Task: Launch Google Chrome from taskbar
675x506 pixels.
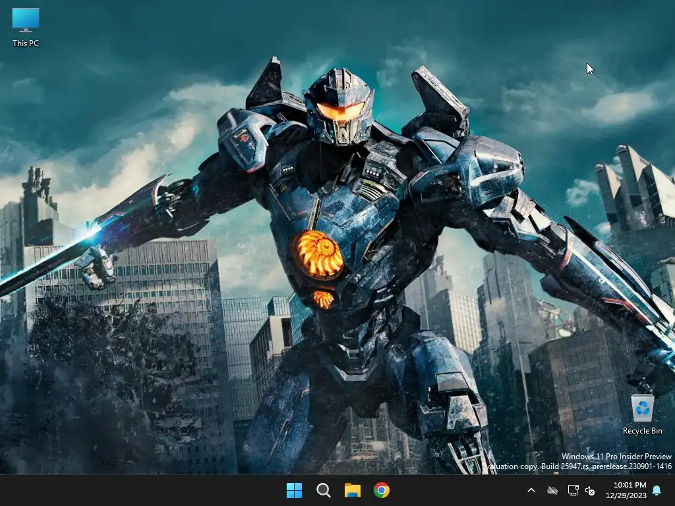Action: tap(382, 490)
